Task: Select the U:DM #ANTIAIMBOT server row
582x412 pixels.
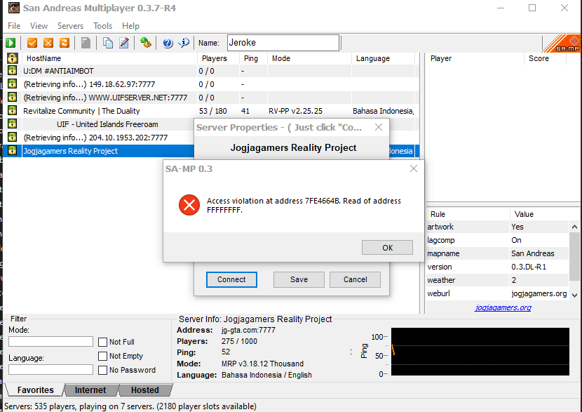Action: click(212, 71)
